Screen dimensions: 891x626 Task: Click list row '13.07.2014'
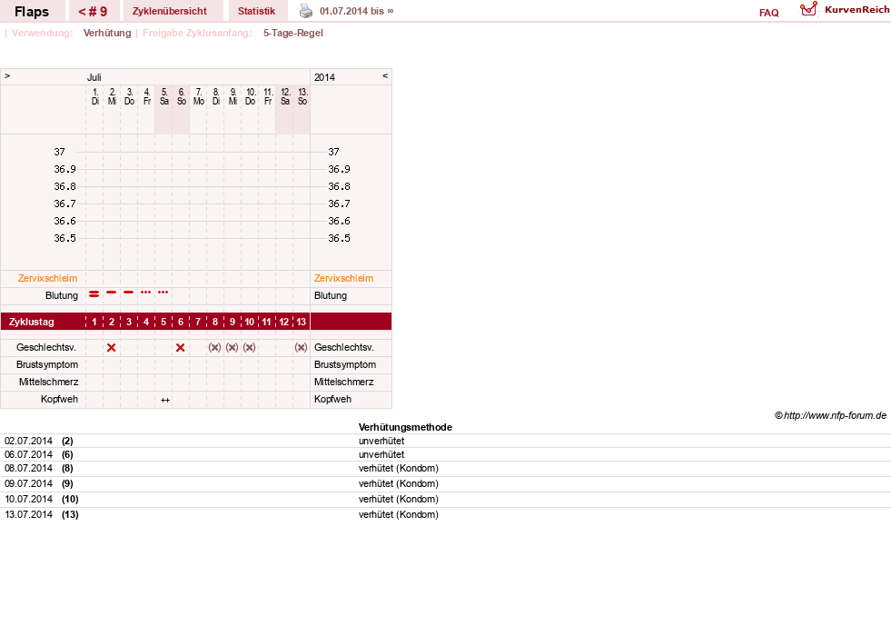445,514
